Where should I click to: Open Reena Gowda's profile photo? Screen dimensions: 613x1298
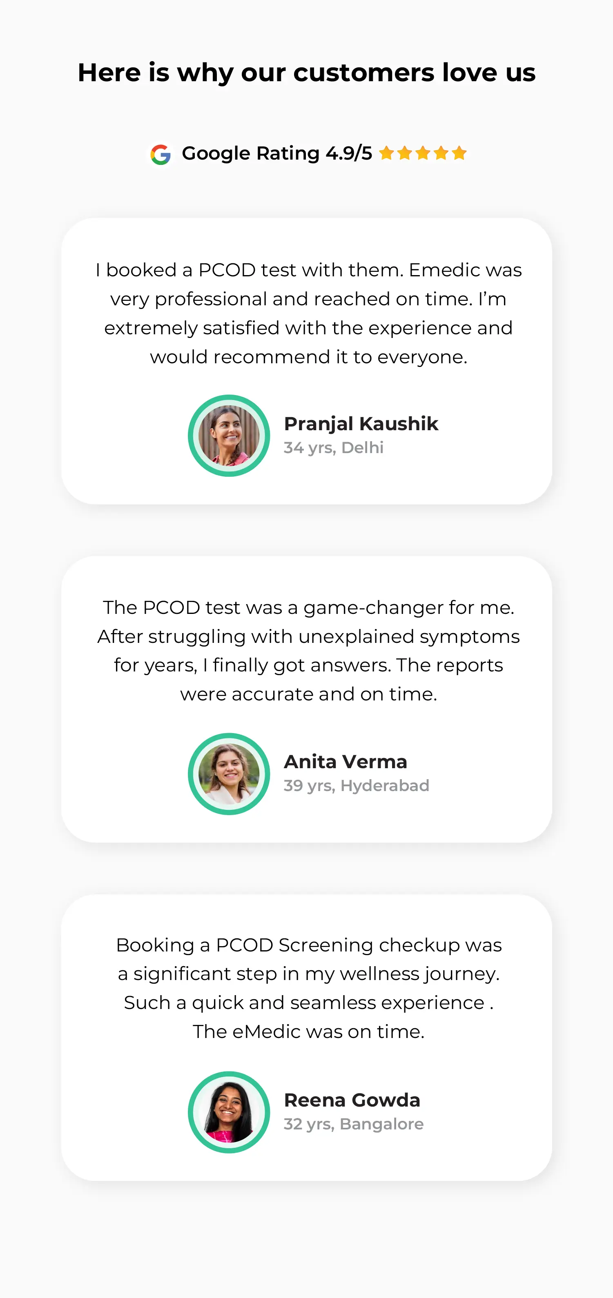coord(229,1112)
